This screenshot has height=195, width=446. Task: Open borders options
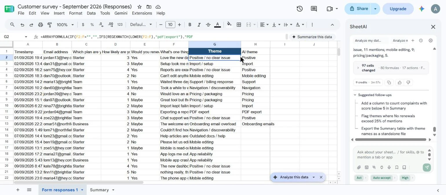coord(239,25)
